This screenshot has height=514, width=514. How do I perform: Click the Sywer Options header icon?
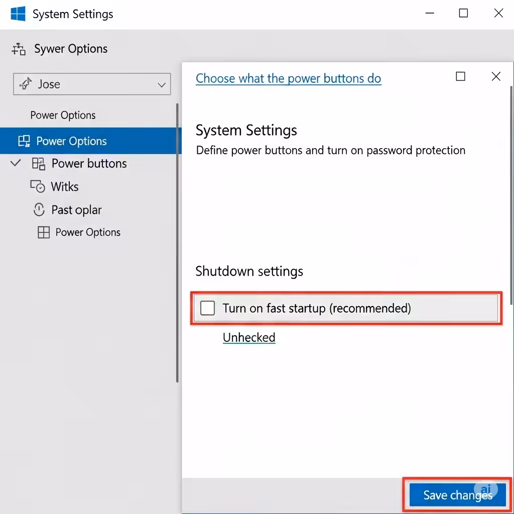click(x=19, y=49)
